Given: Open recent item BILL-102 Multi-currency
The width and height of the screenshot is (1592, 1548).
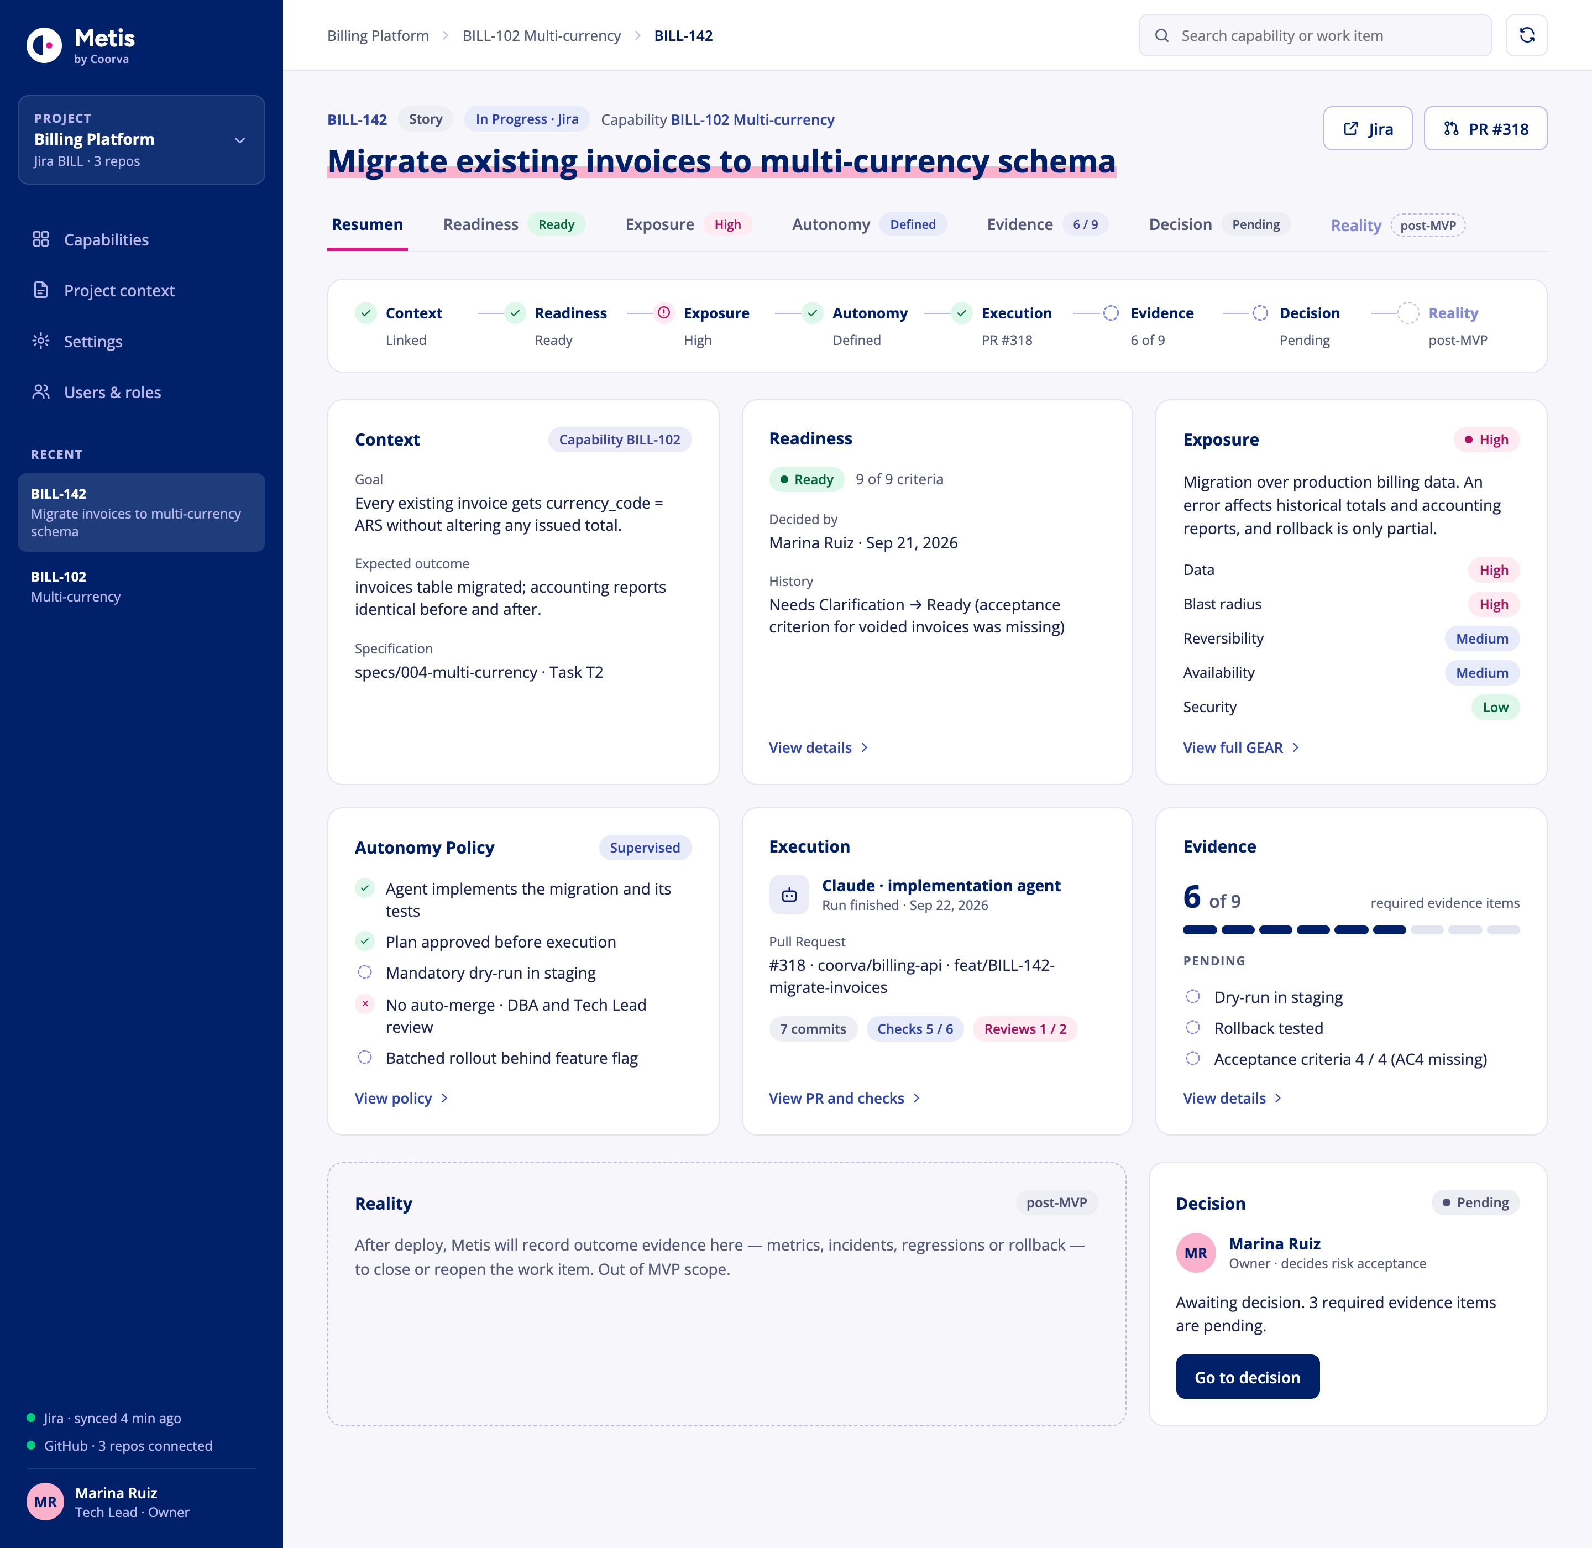Looking at the screenshot, I should point(142,585).
